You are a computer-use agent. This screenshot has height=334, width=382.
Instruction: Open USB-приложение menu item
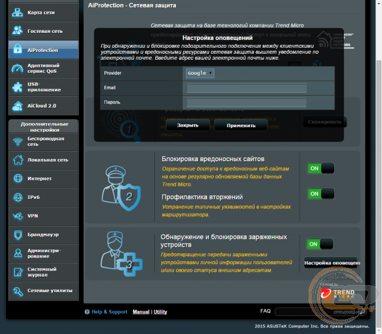[44, 87]
